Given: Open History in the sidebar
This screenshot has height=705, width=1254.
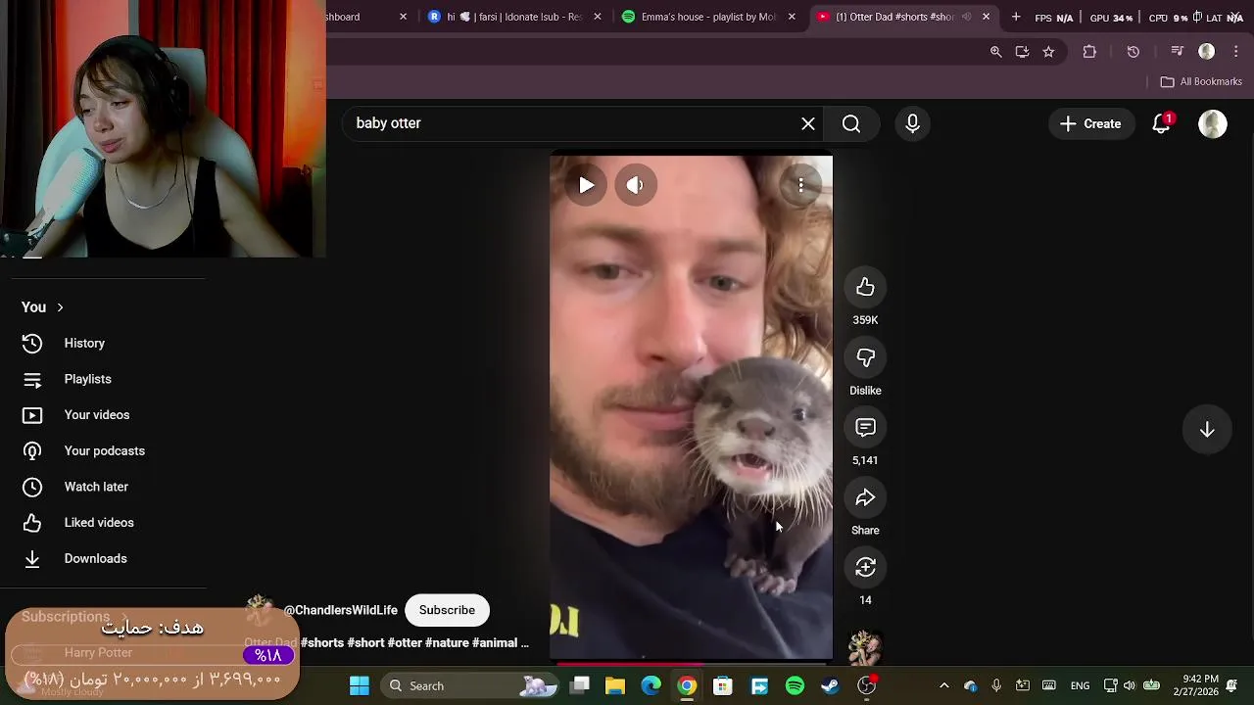Looking at the screenshot, I should click(108, 343).
